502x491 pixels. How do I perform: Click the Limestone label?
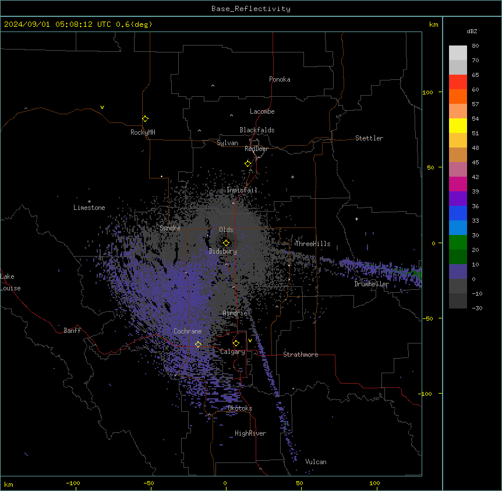(x=89, y=208)
